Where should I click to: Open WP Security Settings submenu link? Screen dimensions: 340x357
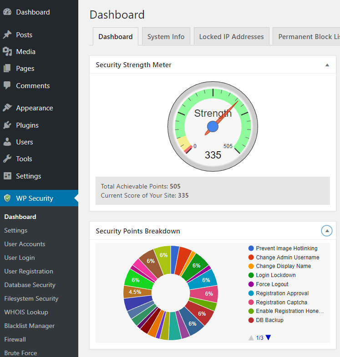tap(16, 230)
